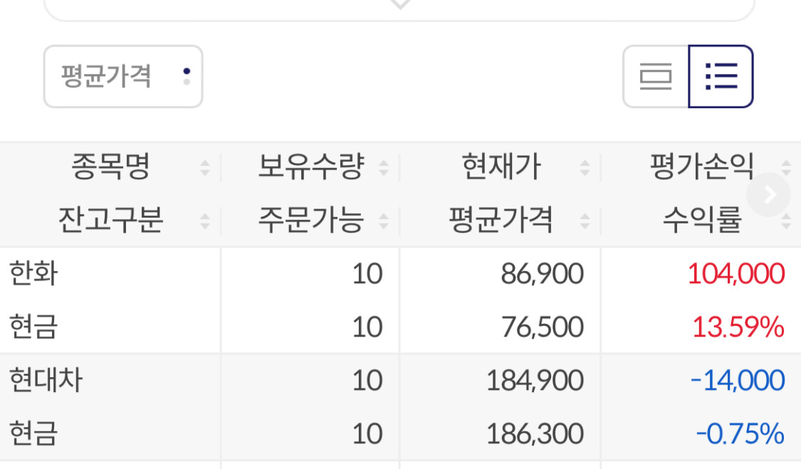The image size is (801, 469).
Task: Tap 한화 return rate 13.59%
Action: point(738,327)
